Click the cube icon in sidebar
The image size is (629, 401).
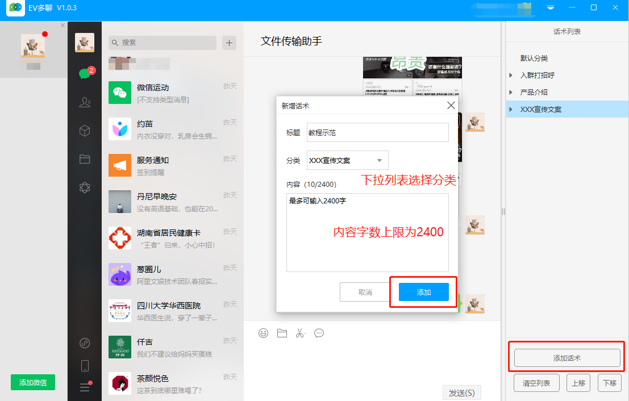85,131
